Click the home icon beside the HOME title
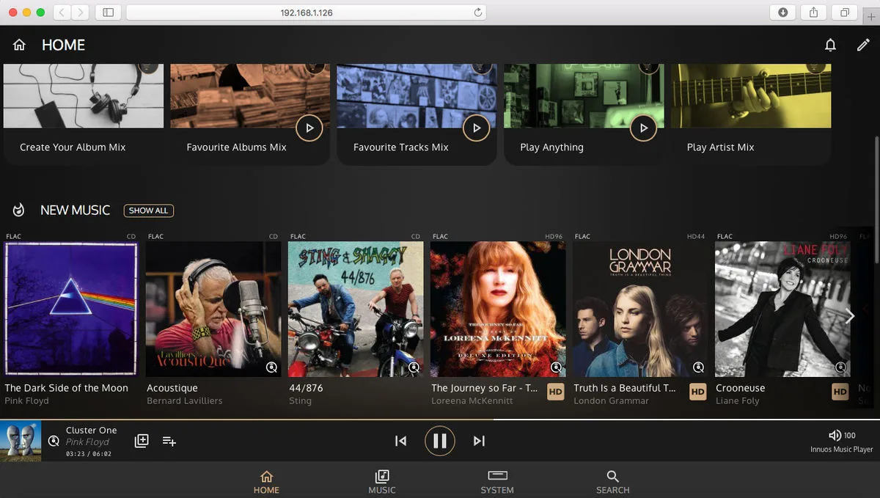The height and width of the screenshot is (498, 880). [19, 45]
